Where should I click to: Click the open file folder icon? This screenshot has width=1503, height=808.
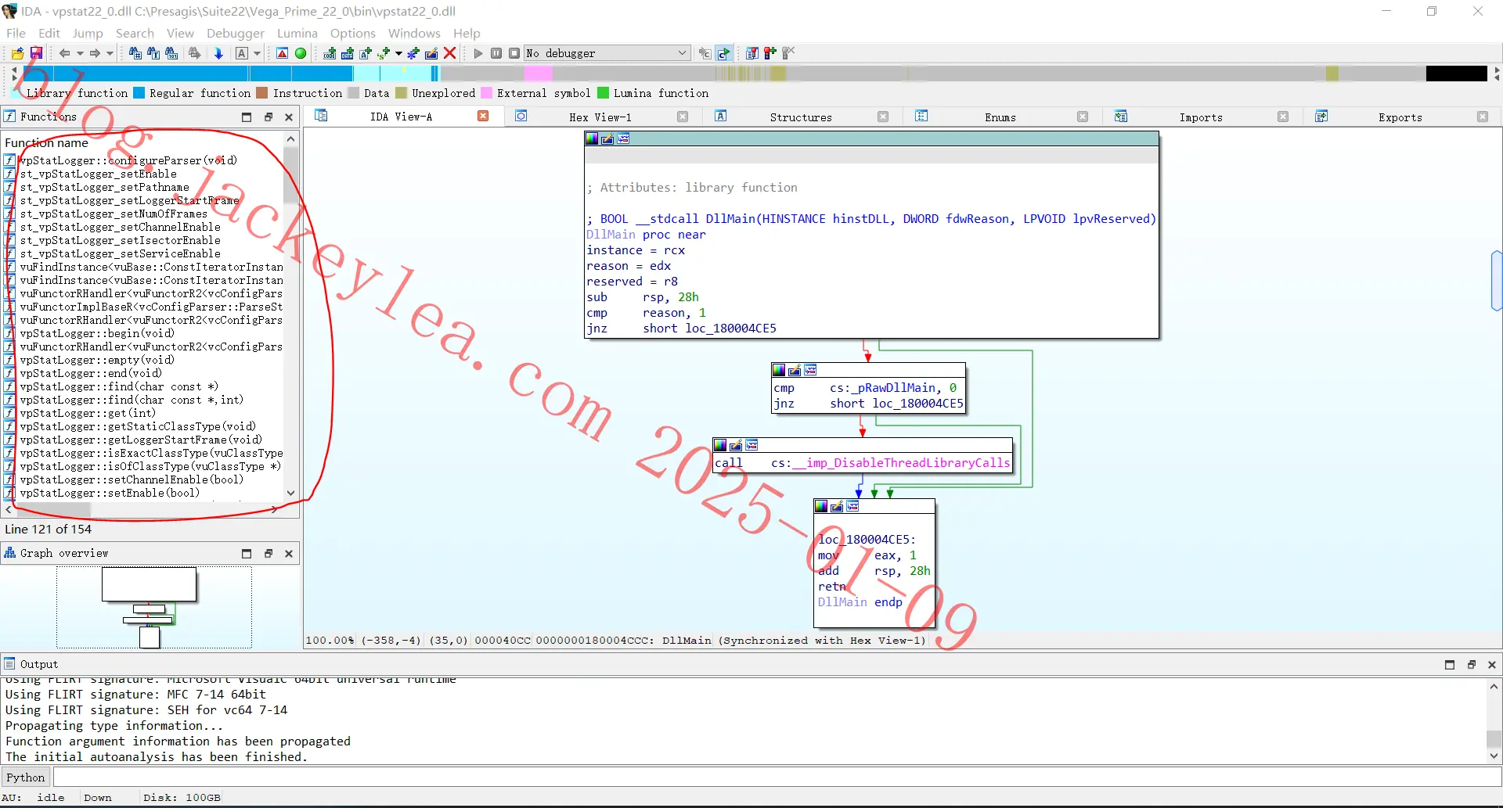[17, 53]
